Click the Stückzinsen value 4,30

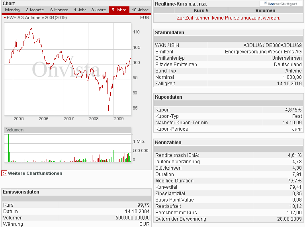297,168
